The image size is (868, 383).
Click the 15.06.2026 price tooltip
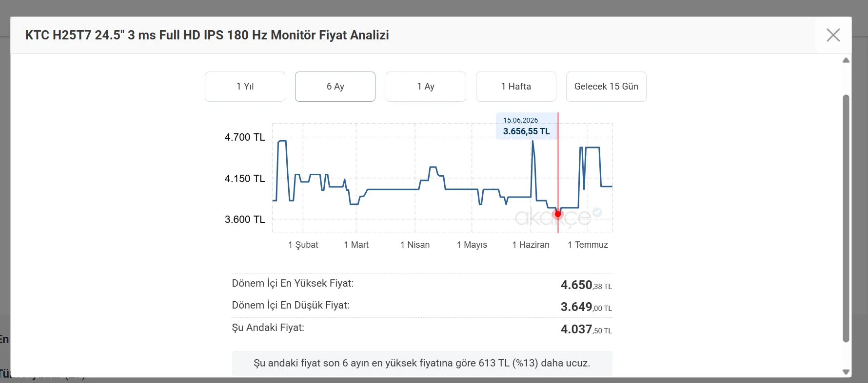527,126
